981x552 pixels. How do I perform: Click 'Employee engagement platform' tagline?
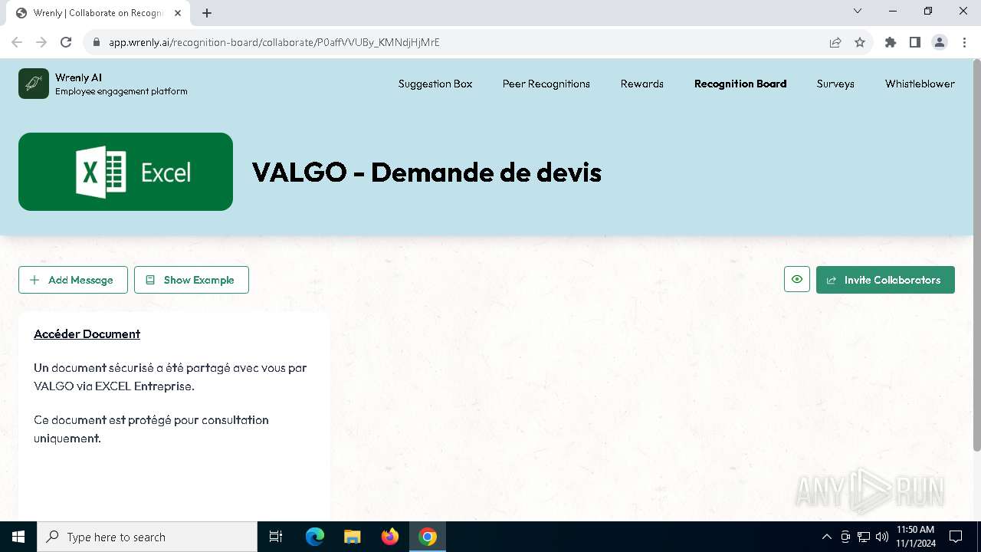tap(121, 91)
